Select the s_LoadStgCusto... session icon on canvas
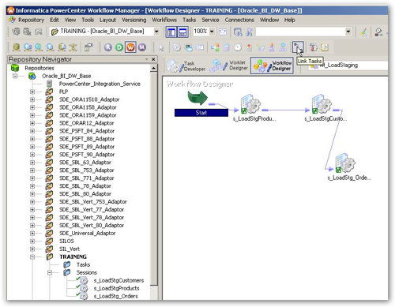Viewport: 395px width, 307px height. (x=322, y=104)
